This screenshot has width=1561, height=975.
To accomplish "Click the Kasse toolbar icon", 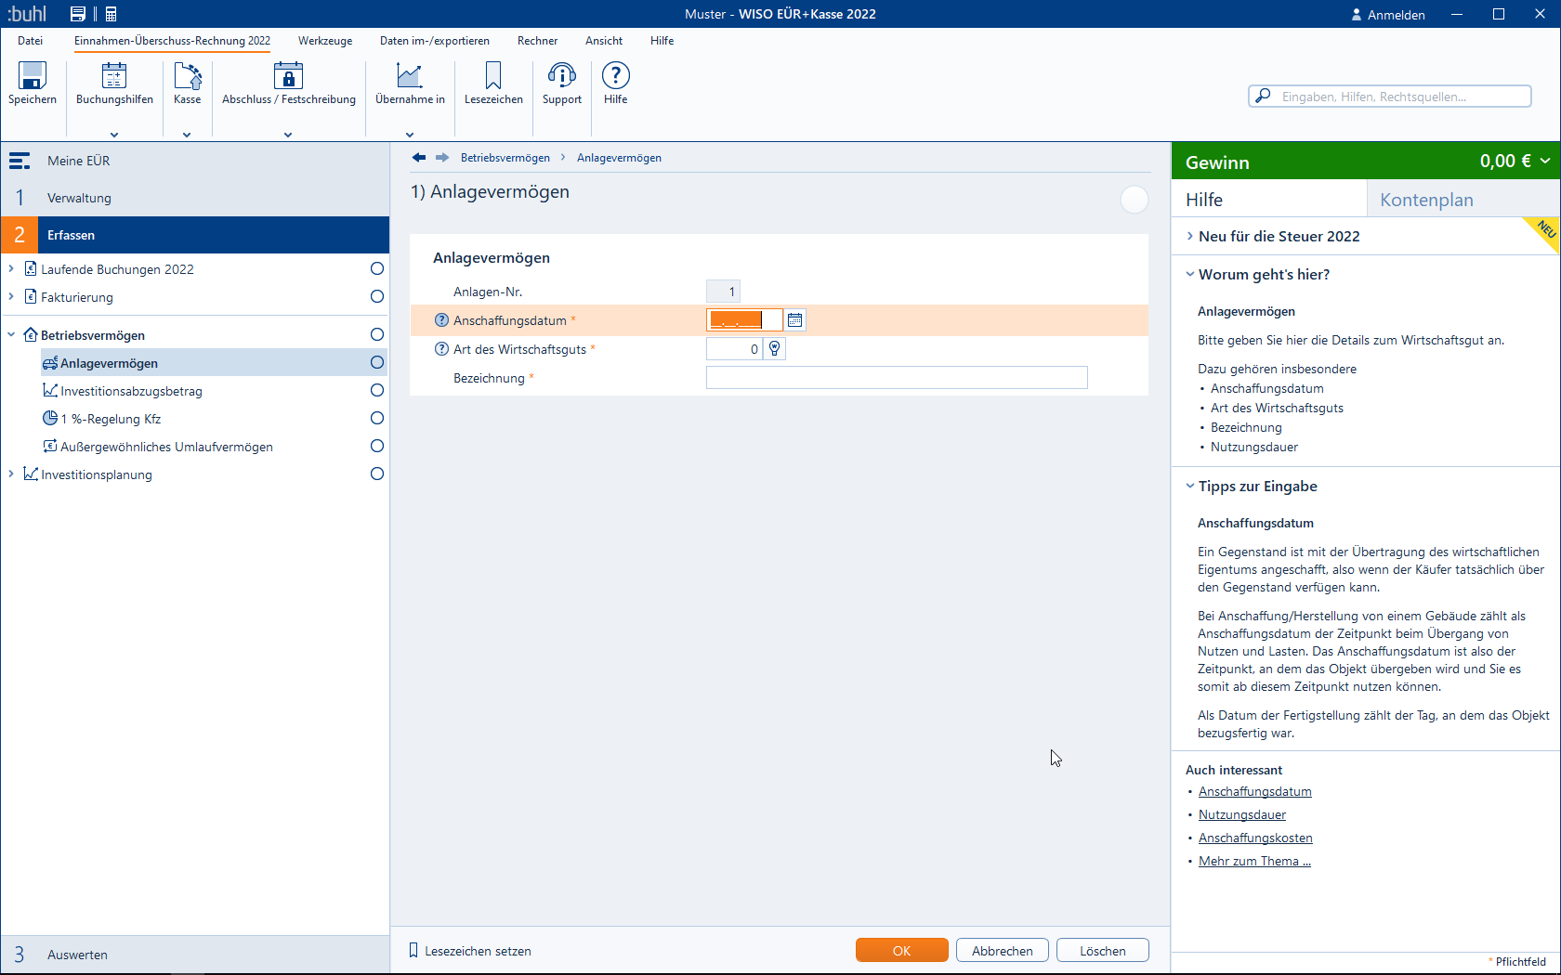I will [187, 76].
